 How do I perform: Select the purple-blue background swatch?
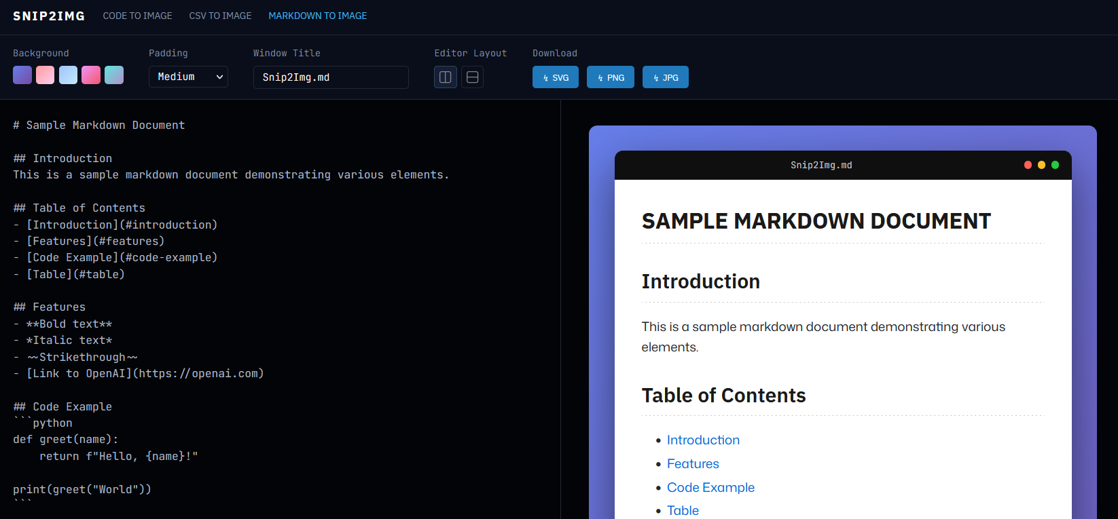pyautogui.click(x=22, y=75)
